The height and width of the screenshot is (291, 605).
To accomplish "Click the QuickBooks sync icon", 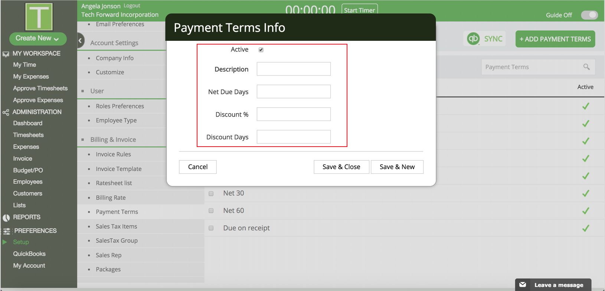I will 473,39.
